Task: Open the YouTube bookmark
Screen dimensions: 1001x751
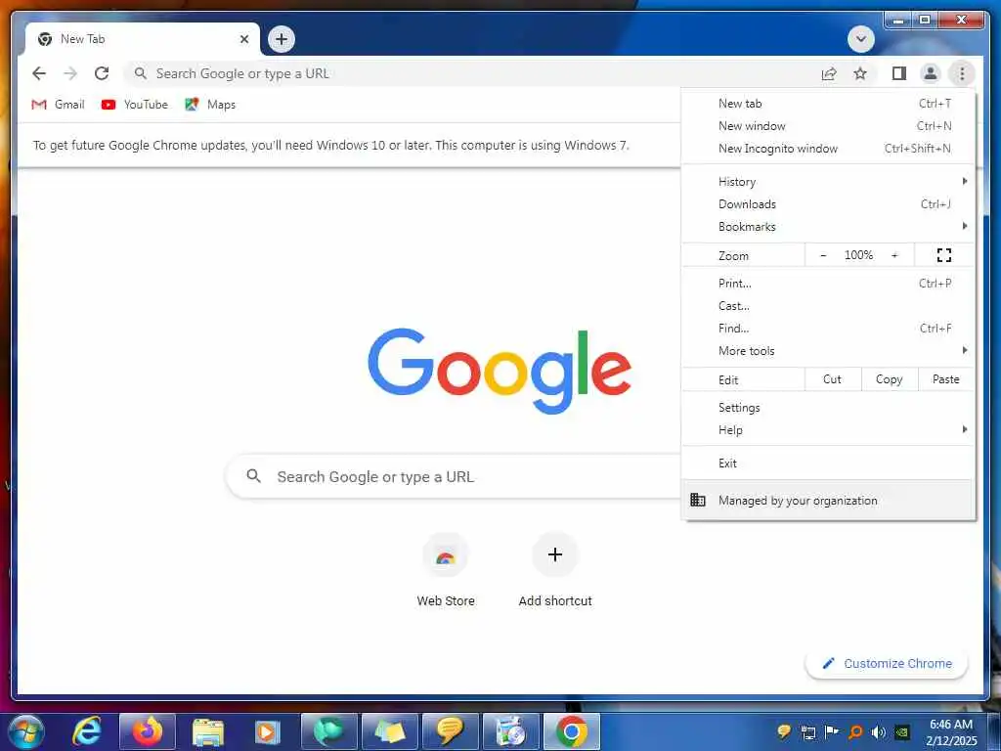Action: (135, 104)
